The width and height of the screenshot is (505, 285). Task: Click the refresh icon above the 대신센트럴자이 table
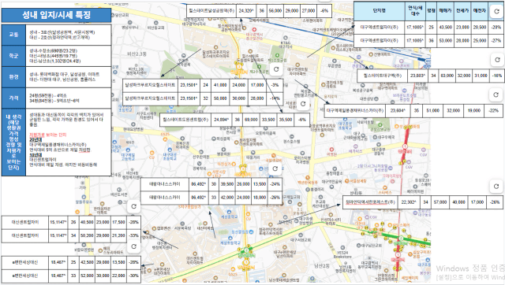click(133, 206)
